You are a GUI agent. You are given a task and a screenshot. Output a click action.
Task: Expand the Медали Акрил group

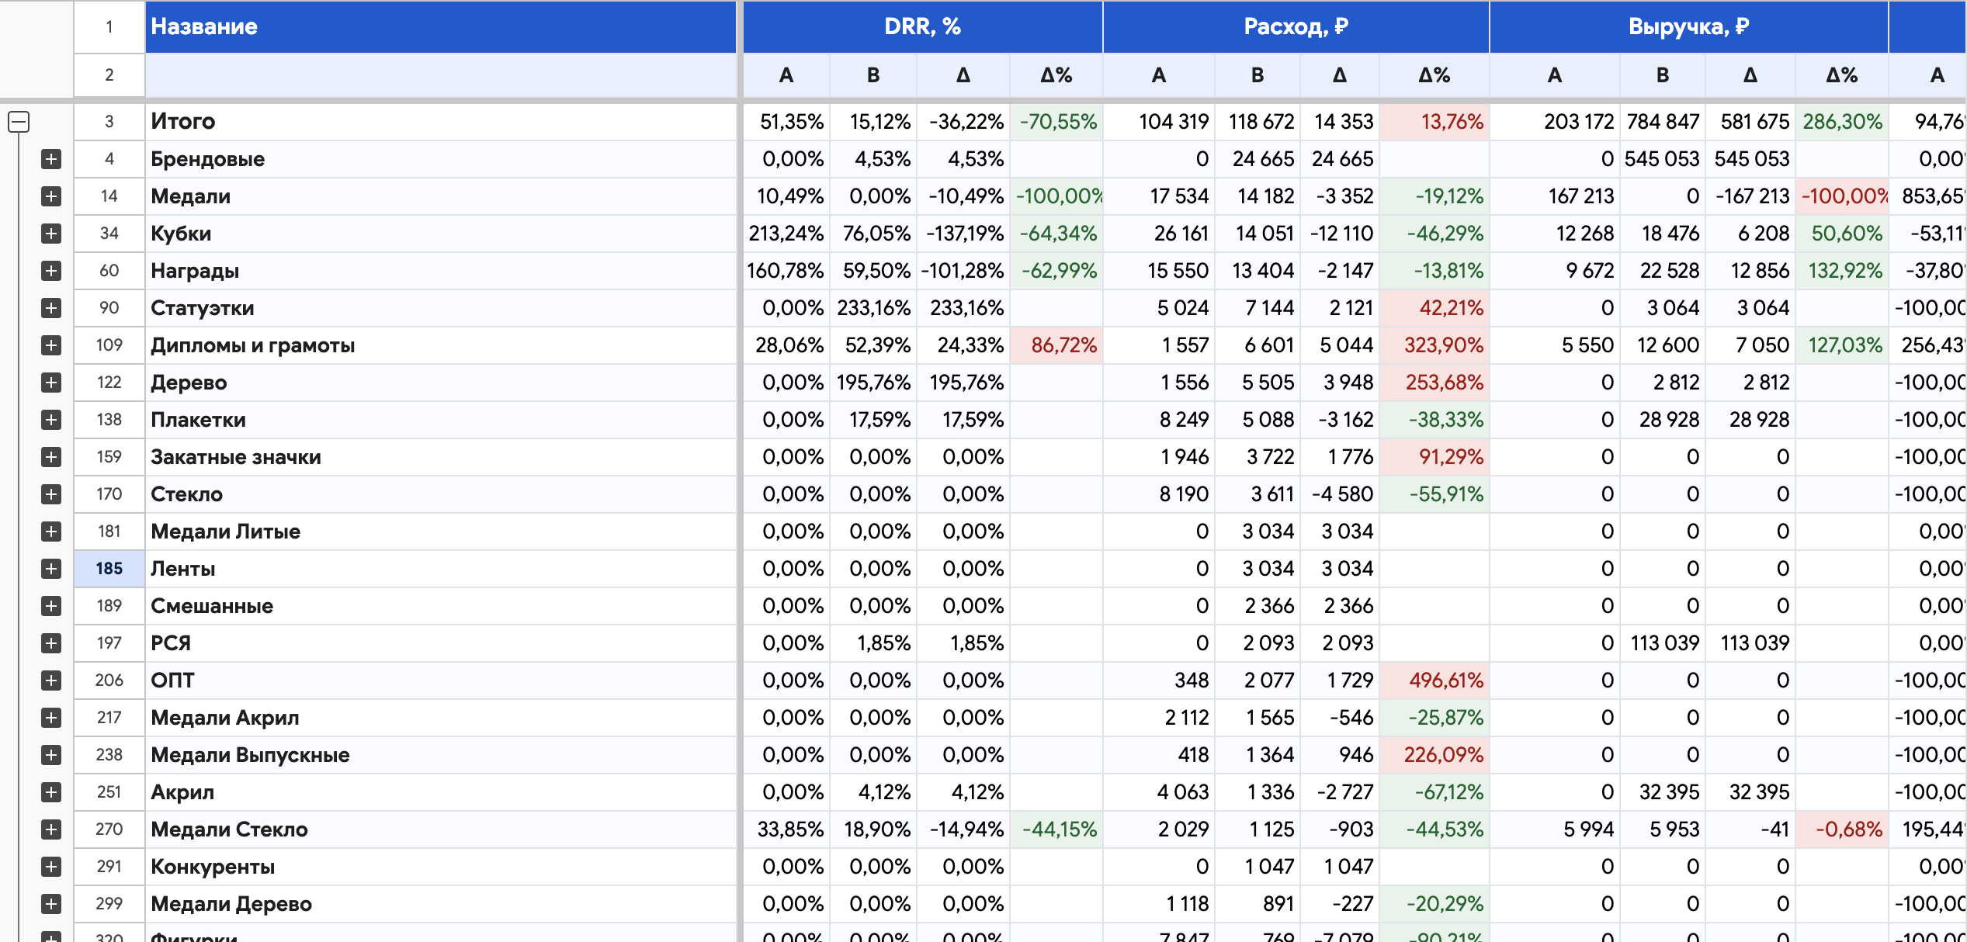pos(51,718)
